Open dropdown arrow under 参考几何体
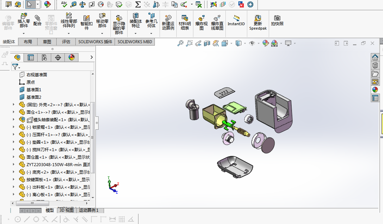 151,33
